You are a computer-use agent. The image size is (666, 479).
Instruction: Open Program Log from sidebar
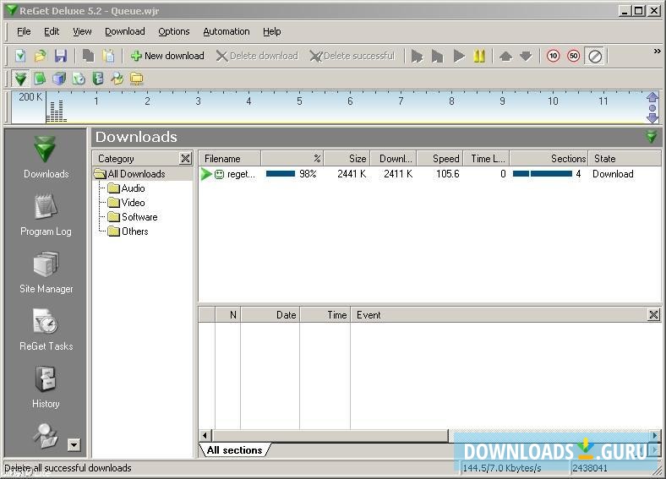46,215
